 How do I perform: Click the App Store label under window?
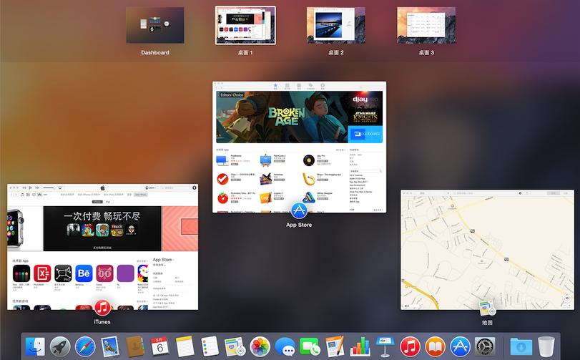click(x=299, y=225)
